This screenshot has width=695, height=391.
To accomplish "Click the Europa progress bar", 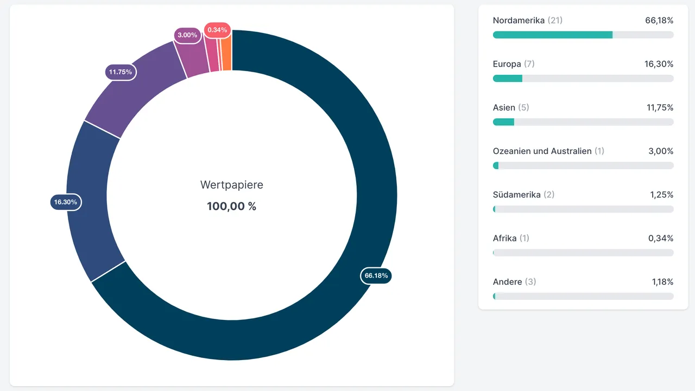I will point(583,79).
